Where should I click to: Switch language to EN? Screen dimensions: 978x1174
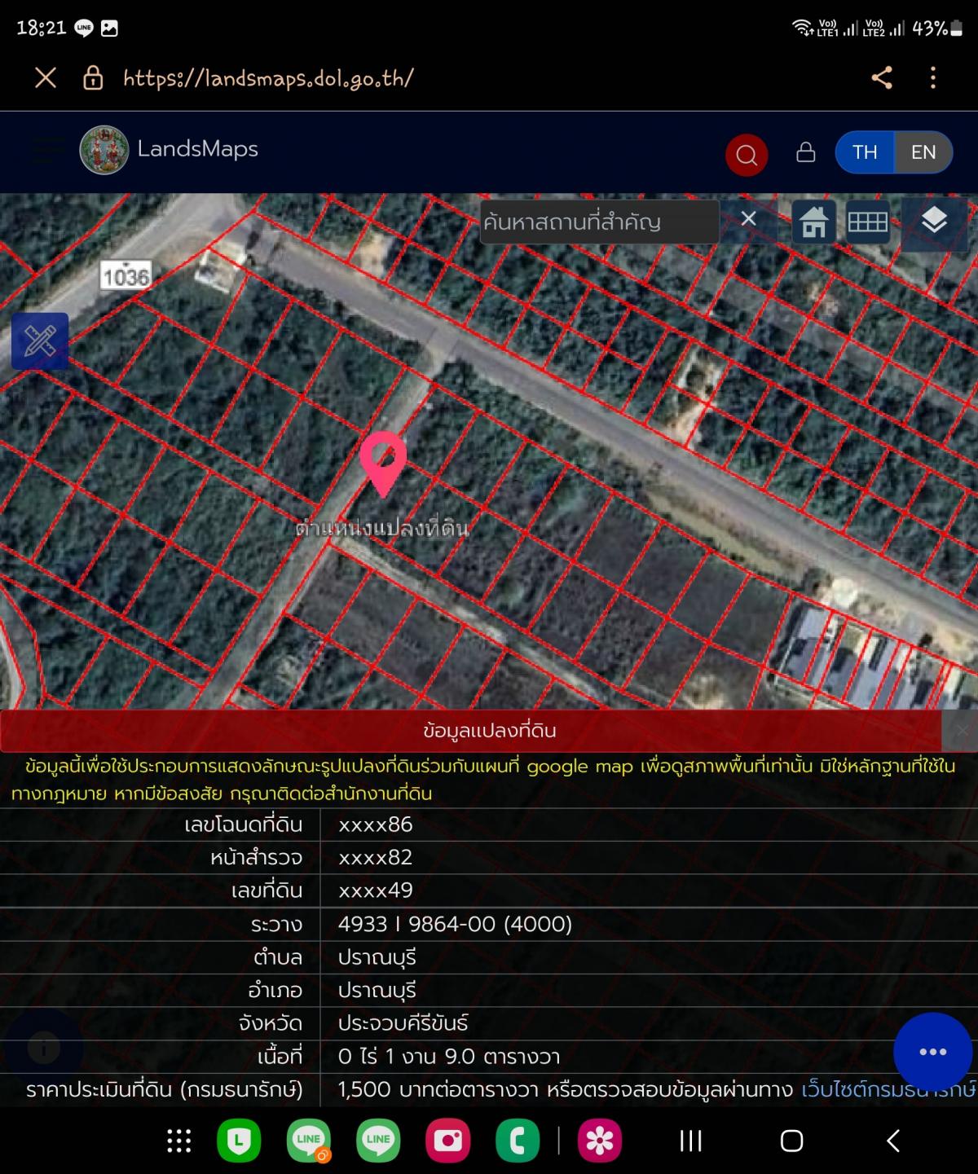tap(923, 152)
